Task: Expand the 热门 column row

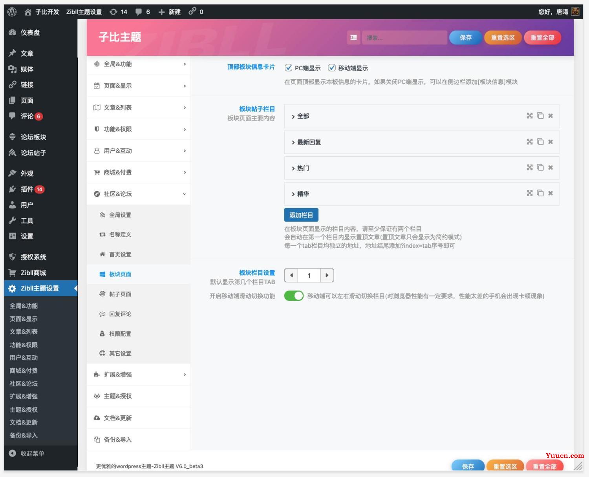Action: 422,168
